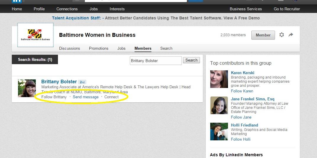Switch to the Discussions tab

point(69,48)
